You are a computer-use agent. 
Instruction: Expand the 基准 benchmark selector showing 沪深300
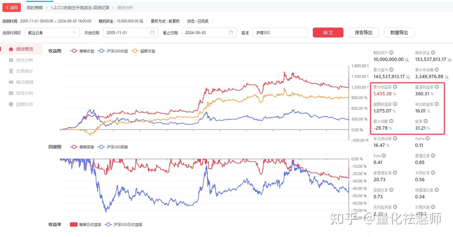(280, 32)
